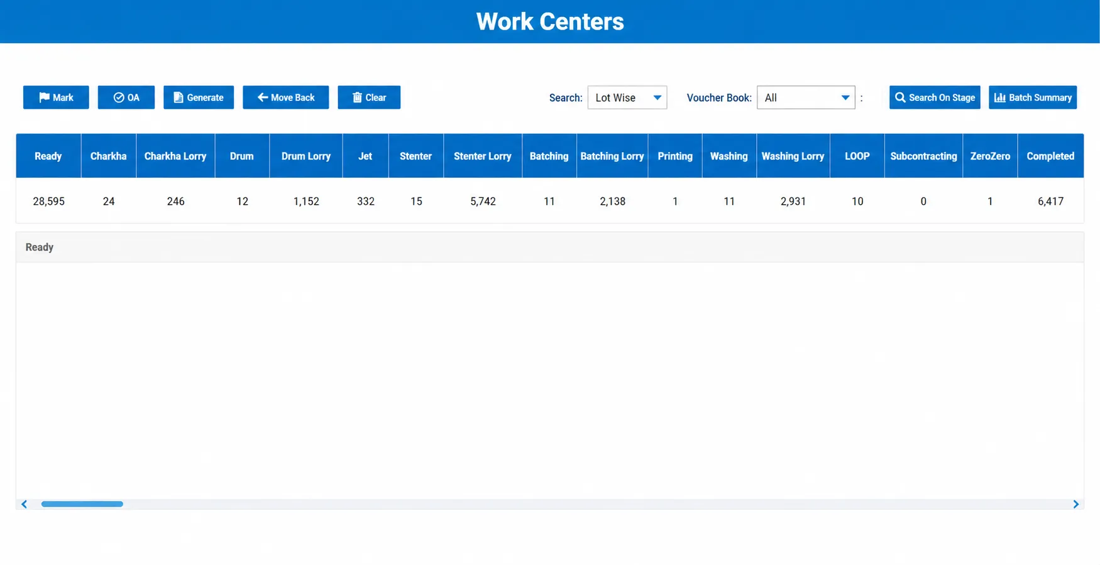This screenshot has height=565, width=1100.
Task: Select the Drum column header
Action: coord(242,156)
